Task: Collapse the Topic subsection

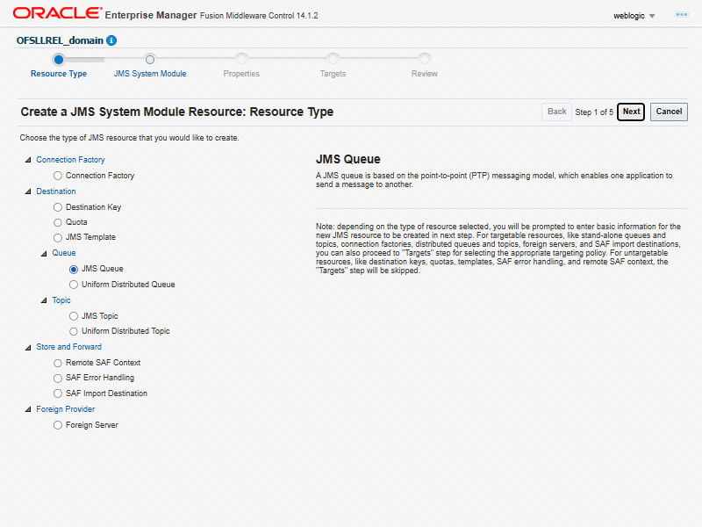Action: pyautogui.click(x=44, y=300)
